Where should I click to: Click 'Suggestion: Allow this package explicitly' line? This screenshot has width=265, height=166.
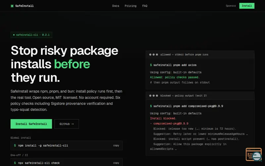188,146
